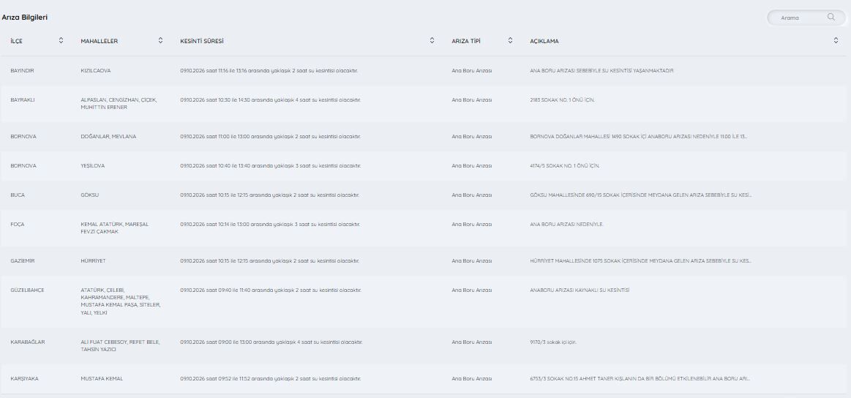Click the 4174/5 SOKAK NO. 1 description
851x398 pixels.
click(565, 165)
